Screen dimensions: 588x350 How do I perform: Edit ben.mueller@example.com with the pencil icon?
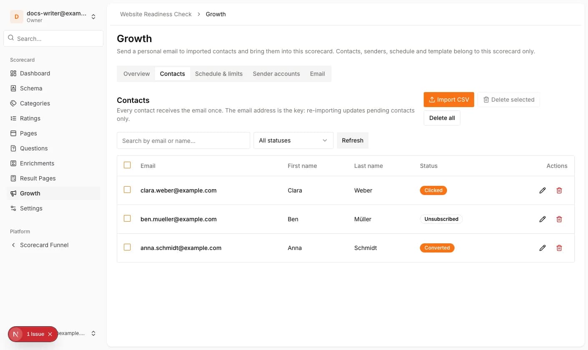(543, 219)
